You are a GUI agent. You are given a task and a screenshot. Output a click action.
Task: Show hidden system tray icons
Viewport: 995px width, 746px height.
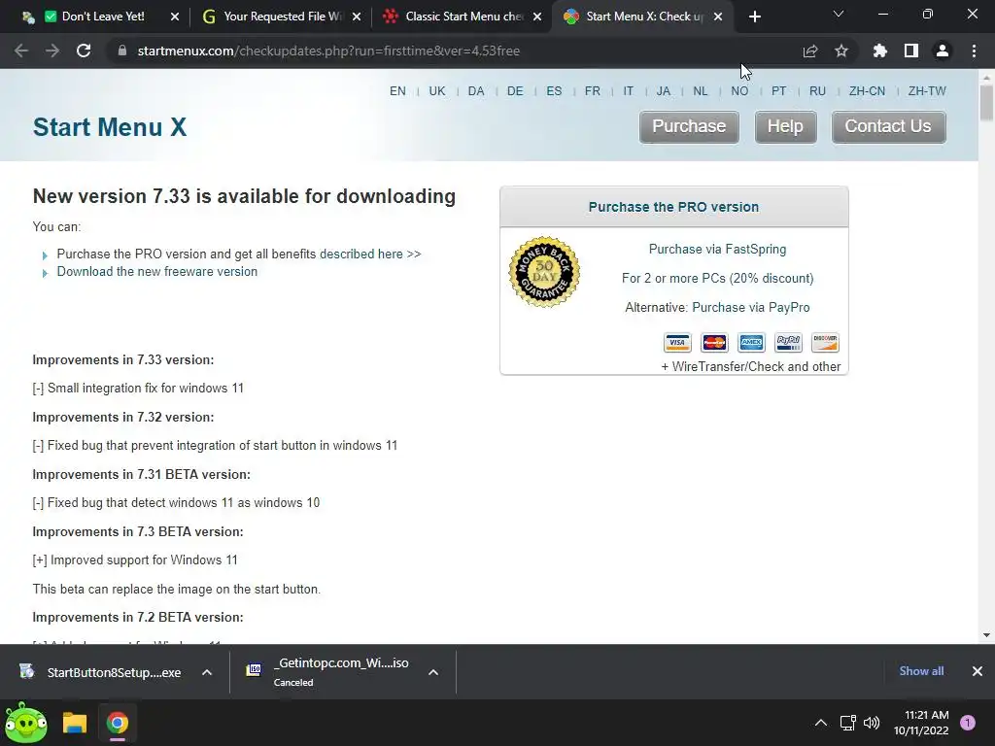coord(820,723)
